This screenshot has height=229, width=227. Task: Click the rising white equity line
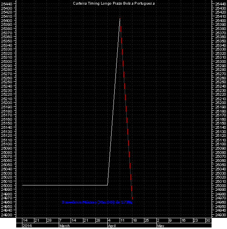(114, 101)
